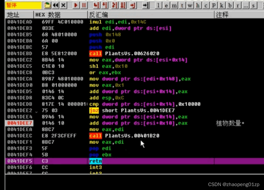Click hex bytes E8 5E812000
Viewport: 264px width, 190px height.
59,54
